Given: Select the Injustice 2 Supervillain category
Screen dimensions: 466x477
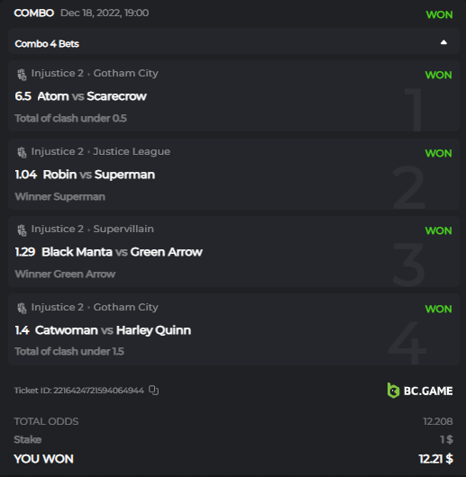Looking at the screenshot, I should click(x=92, y=229).
